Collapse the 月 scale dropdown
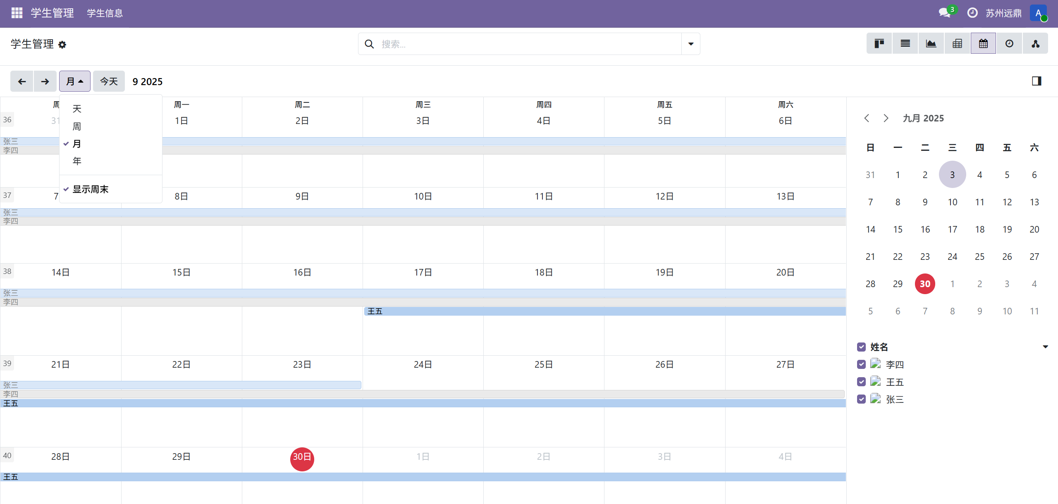Screen dimensions: 1058x504 [74, 81]
